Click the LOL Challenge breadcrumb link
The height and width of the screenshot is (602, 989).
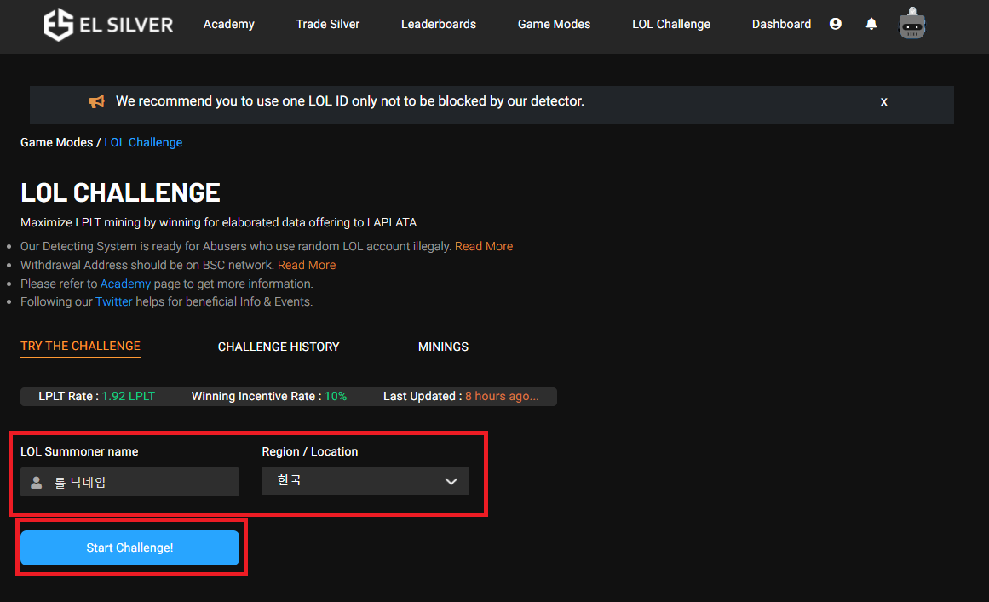(x=143, y=142)
